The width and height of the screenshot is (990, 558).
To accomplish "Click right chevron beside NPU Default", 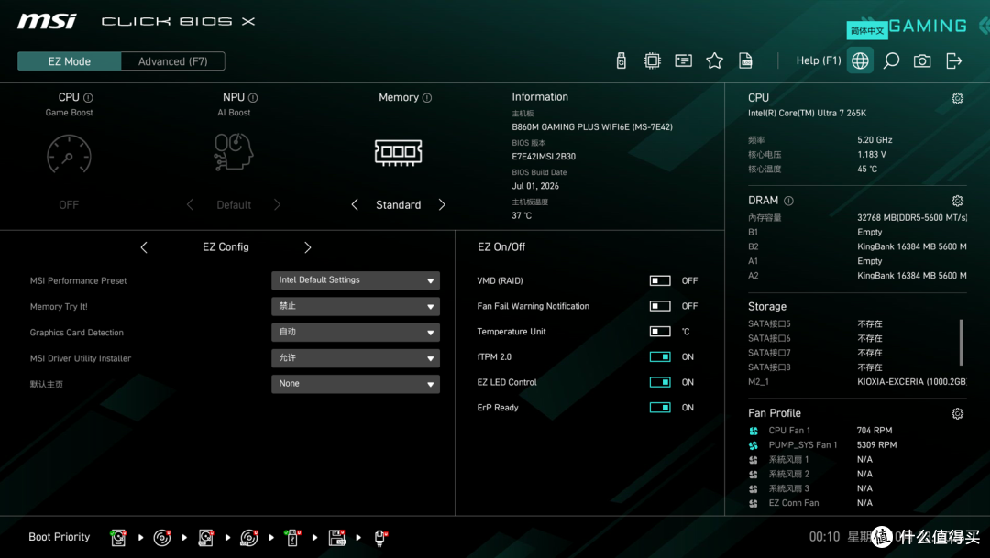I will [277, 204].
